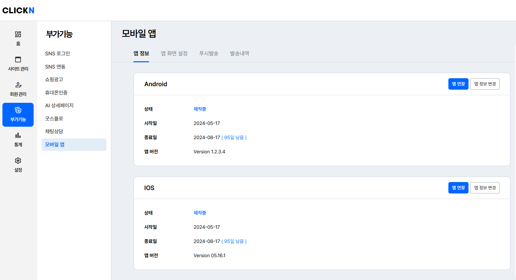Switch to the 푸시발송 tab

pos(209,53)
